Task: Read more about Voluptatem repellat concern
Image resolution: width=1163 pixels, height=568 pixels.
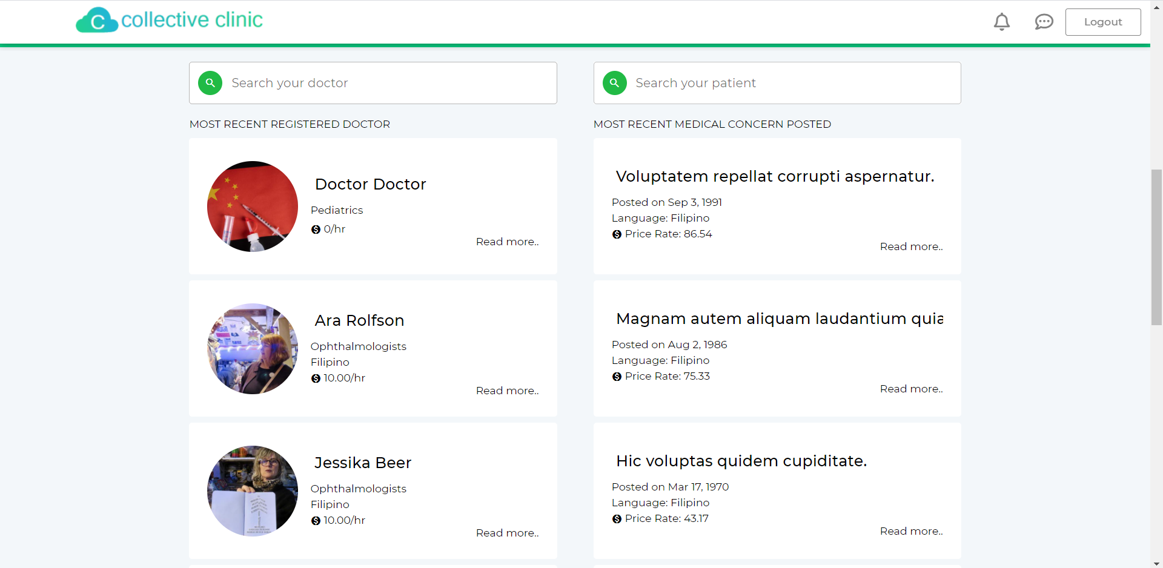Action: pyautogui.click(x=911, y=246)
